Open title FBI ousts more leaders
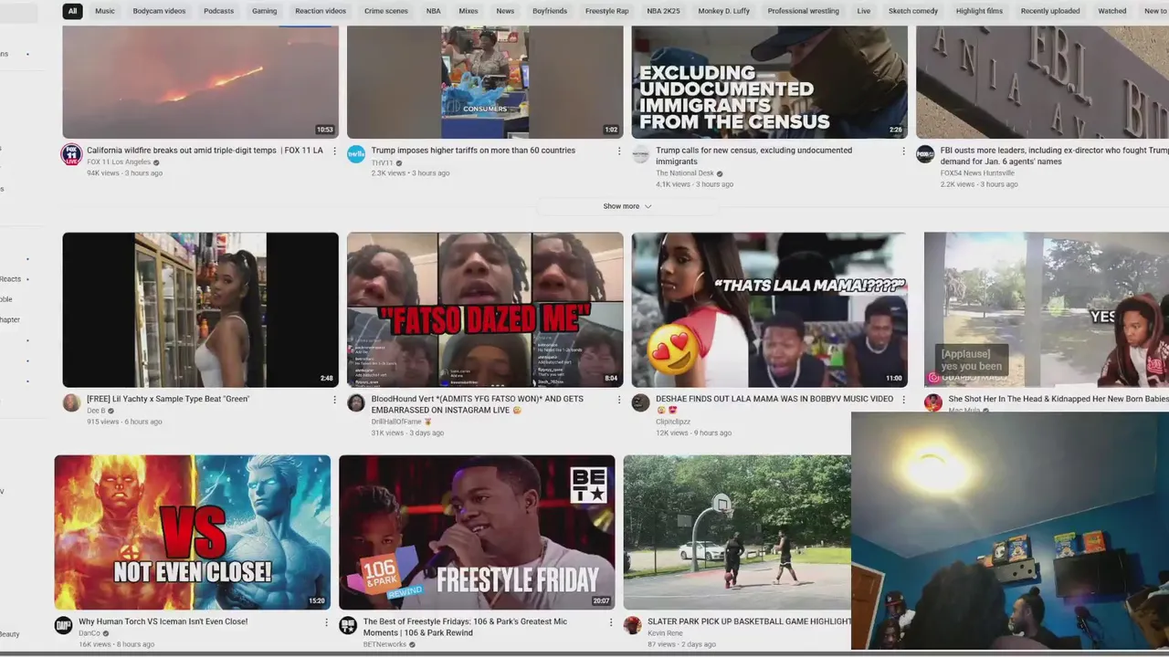Viewport: 1169px width, 657px height. (1054, 156)
